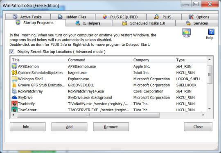This screenshot has width=221, height=153.
Task: Click the Remove button
Action: pyautogui.click(x=111, y=127)
